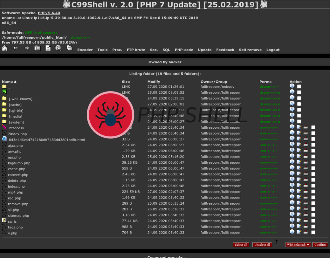Sort listing by the Name column header
This screenshot has height=258, width=330.
click(x=7, y=82)
